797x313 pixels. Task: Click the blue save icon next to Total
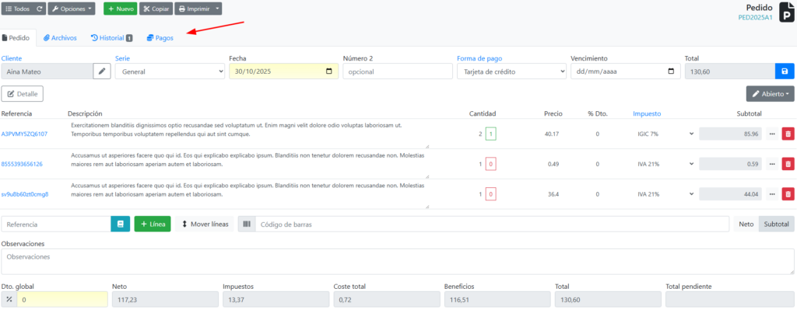point(785,71)
